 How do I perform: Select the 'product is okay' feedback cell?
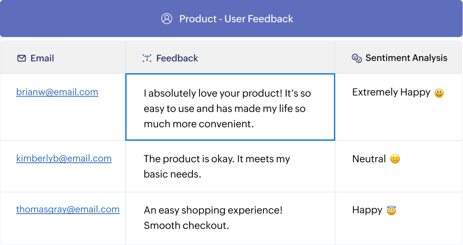[x=217, y=166]
